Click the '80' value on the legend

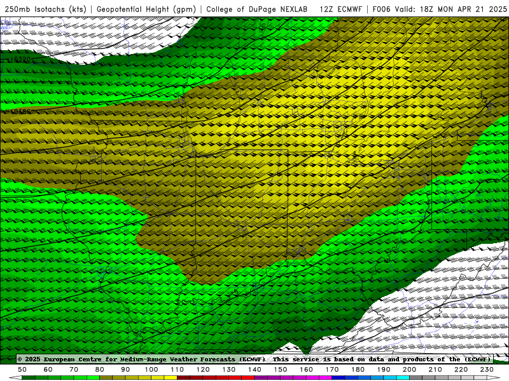tap(100, 370)
